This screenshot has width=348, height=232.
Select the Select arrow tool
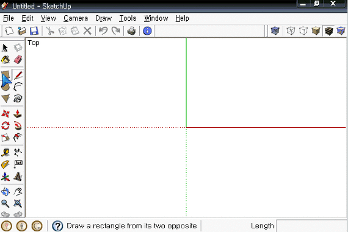click(x=5, y=47)
